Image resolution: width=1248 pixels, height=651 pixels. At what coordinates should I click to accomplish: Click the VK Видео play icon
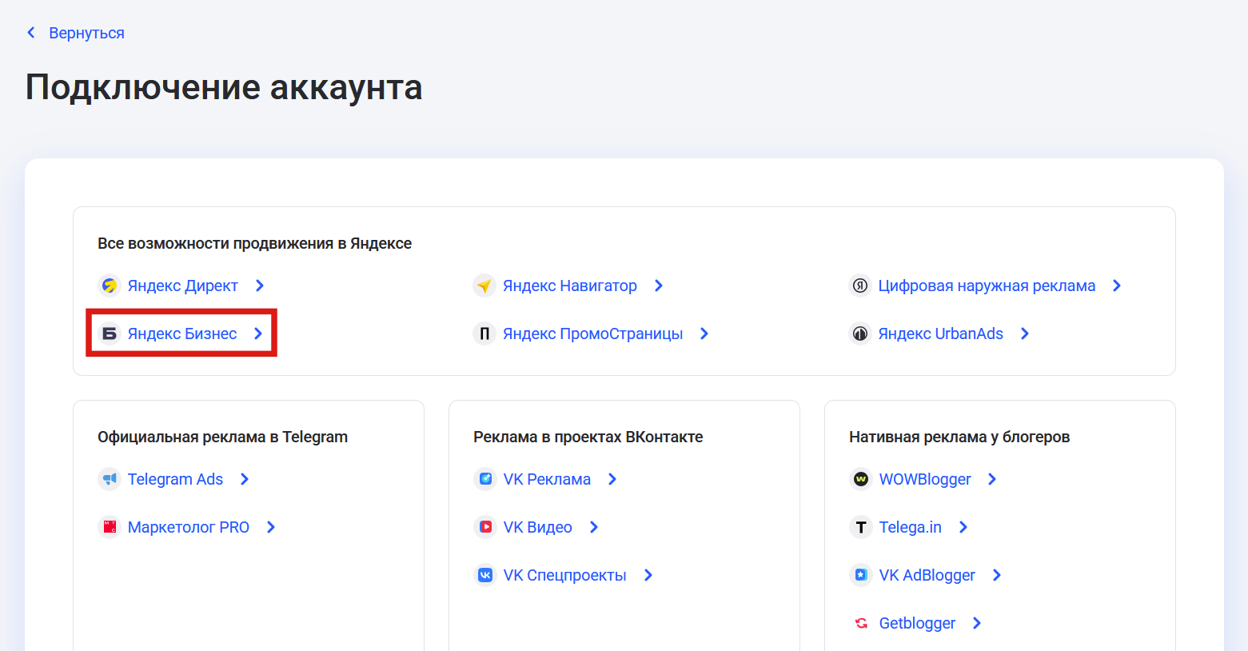(485, 527)
